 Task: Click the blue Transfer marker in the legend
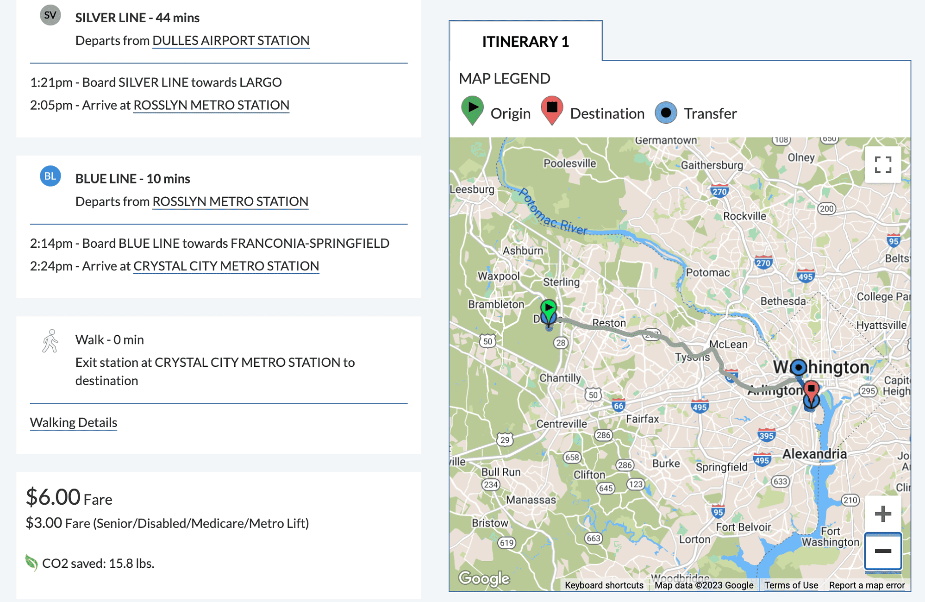(x=666, y=113)
